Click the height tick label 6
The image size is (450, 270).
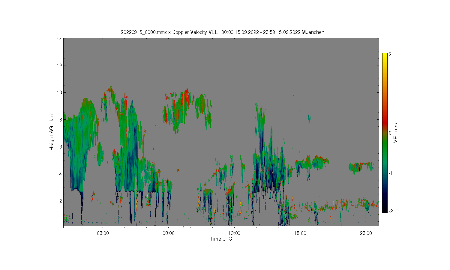(x=61, y=147)
